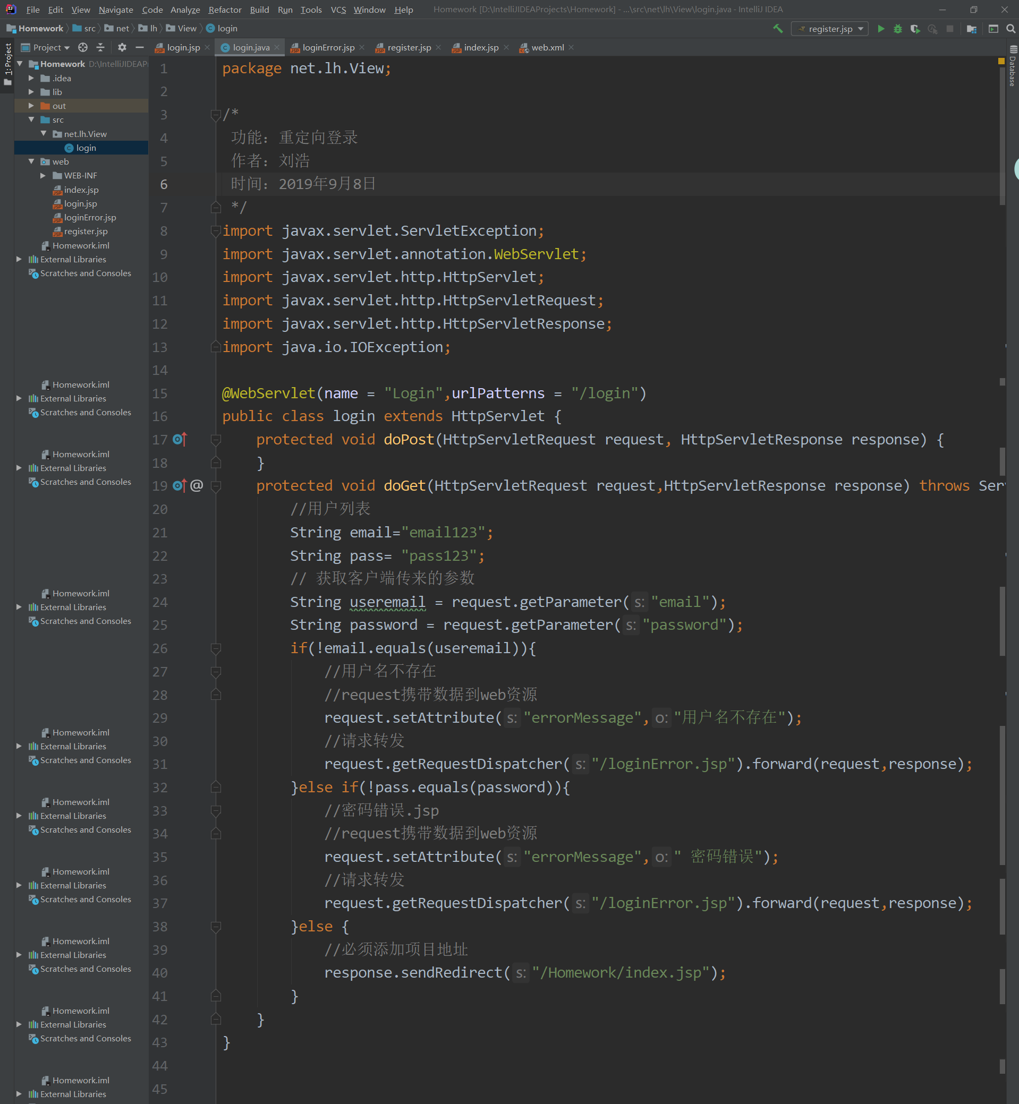Screen dimensions: 1019x1104
Task: Expand the .idea folder
Action: (31, 78)
